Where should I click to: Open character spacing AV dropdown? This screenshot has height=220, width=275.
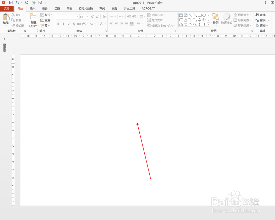point(85,24)
